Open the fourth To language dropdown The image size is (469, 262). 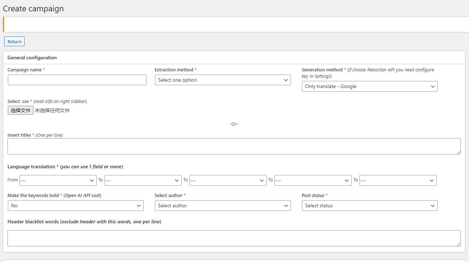click(x=398, y=180)
